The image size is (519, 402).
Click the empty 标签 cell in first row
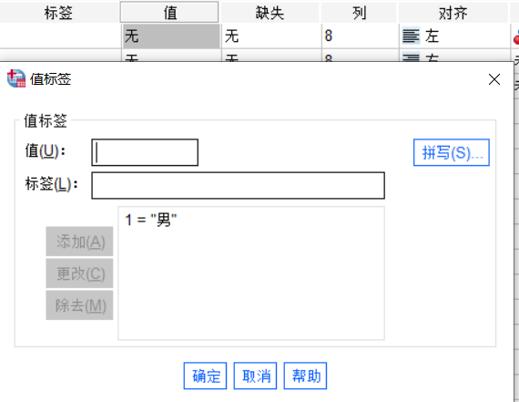[x=60, y=36]
